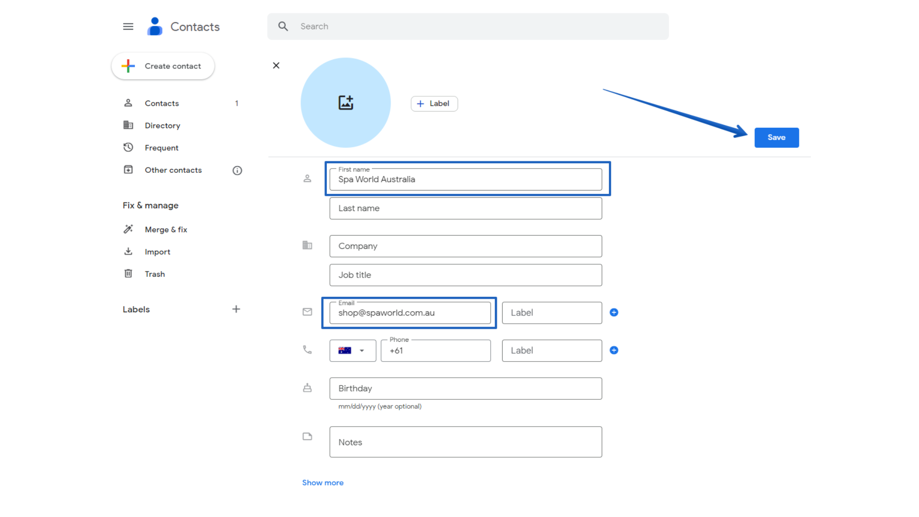919x517 pixels.
Task: Go to the Directory section
Action: pyautogui.click(x=162, y=125)
